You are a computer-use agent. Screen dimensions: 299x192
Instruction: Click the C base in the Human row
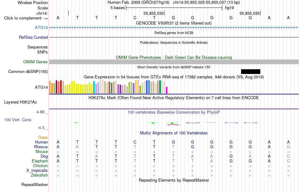(135, 142)
